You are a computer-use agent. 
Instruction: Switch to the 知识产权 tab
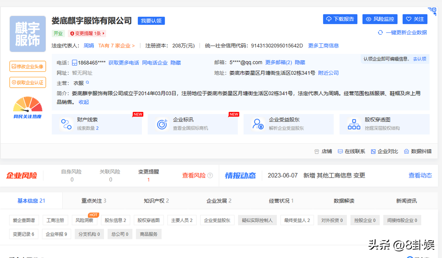155,201
